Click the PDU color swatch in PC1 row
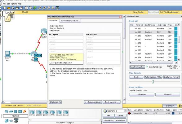 click(173, 113)
